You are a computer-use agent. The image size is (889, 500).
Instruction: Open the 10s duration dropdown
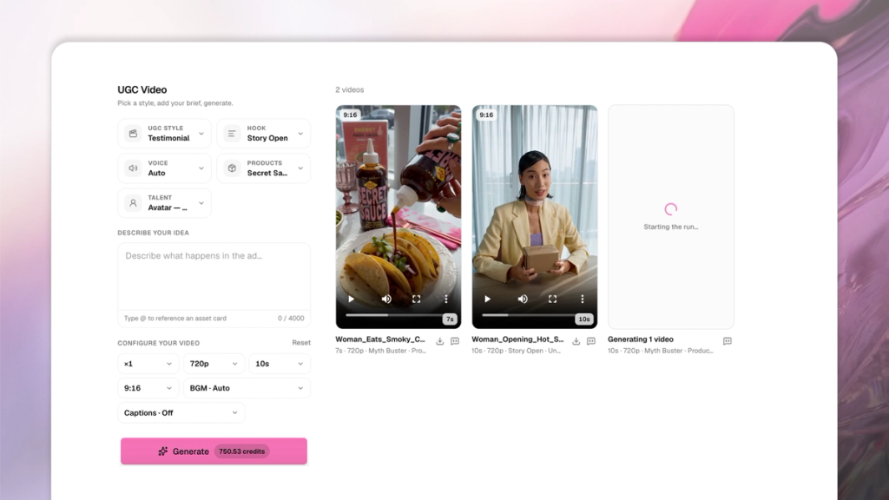pyautogui.click(x=280, y=364)
